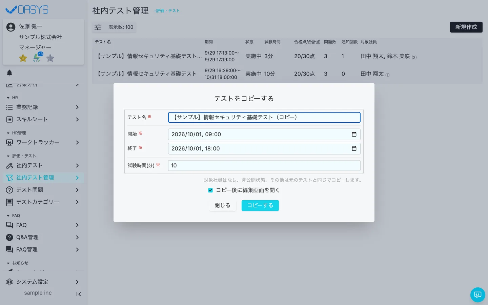Click the OASYS logo

click(x=27, y=9)
